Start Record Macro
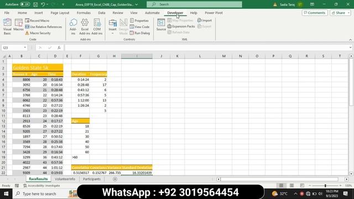The height and width of the screenshot is (199, 354). tap(37, 20)
